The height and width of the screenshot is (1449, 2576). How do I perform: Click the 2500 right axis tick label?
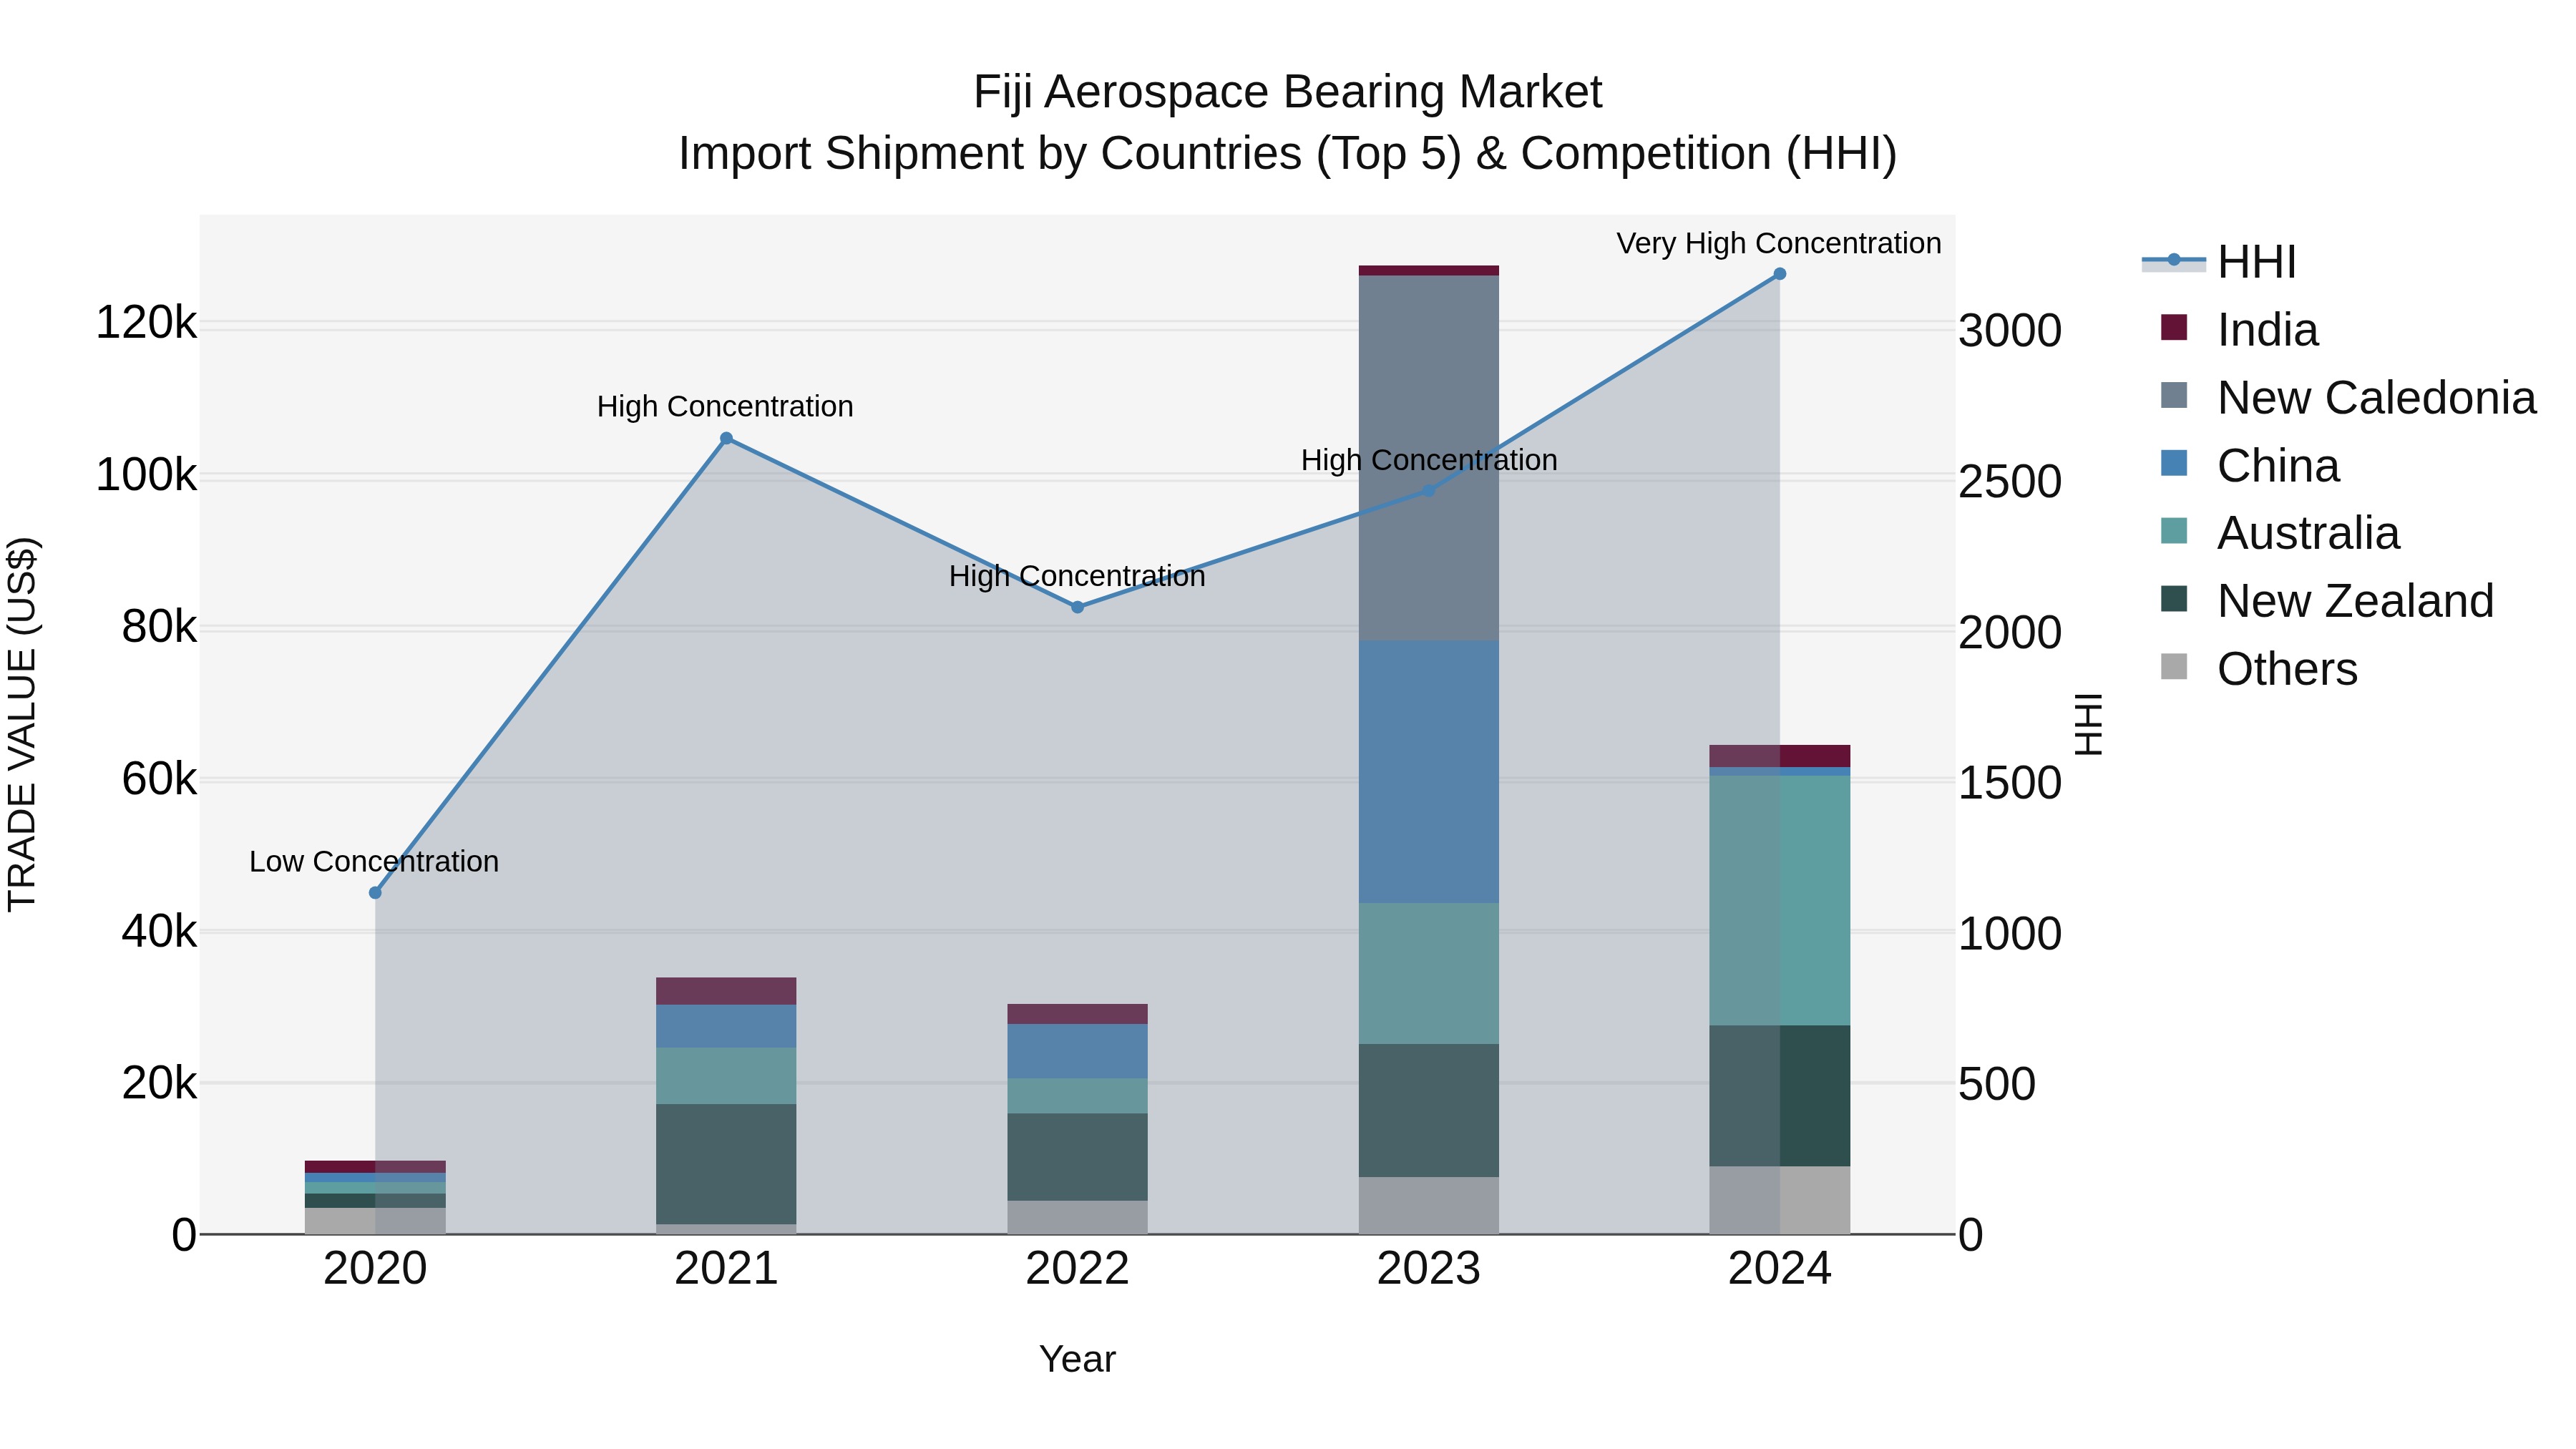2010,482
